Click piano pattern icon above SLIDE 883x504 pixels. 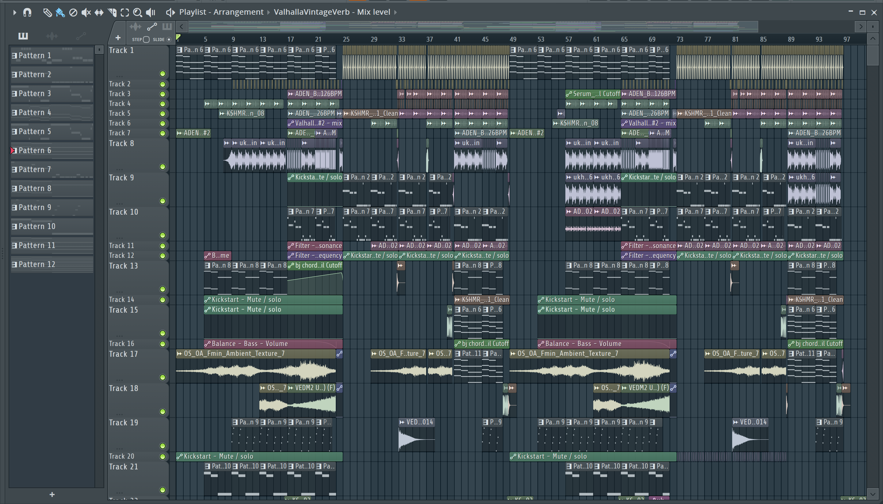[x=167, y=27]
